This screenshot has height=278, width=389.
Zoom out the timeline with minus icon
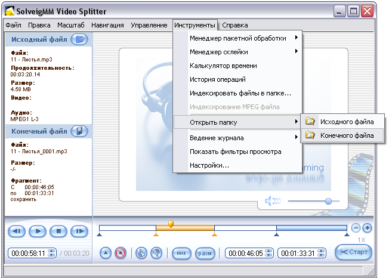click(x=356, y=228)
